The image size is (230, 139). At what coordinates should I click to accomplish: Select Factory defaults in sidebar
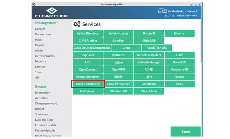point(45,130)
